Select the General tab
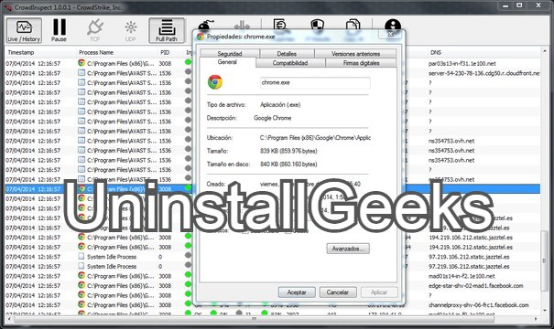Viewport: 554px width, 329px height. click(x=227, y=62)
